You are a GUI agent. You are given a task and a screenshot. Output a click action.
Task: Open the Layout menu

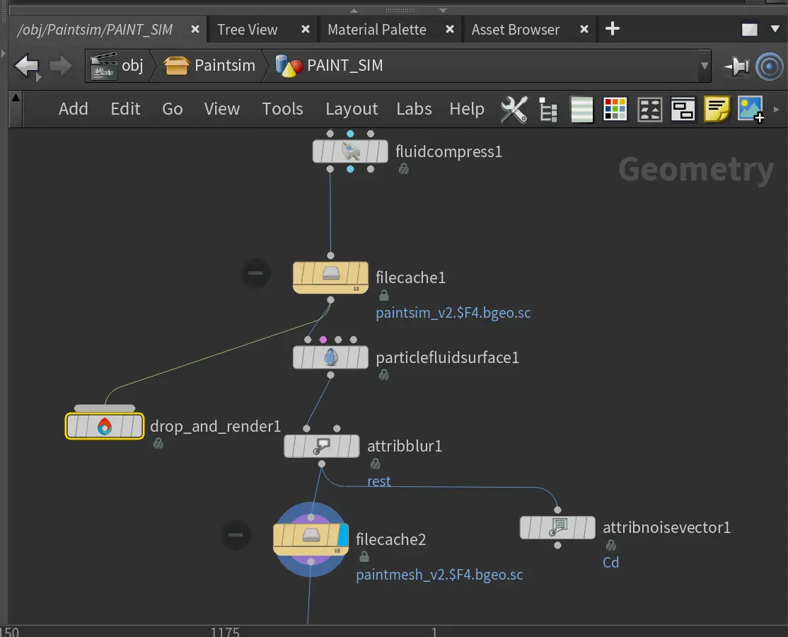(x=352, y=109)
